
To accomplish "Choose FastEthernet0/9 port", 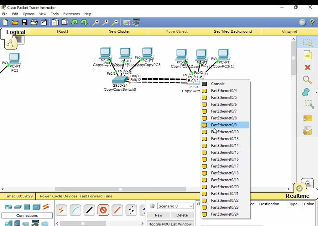I will pyautogui.click(x=225, y=125).
